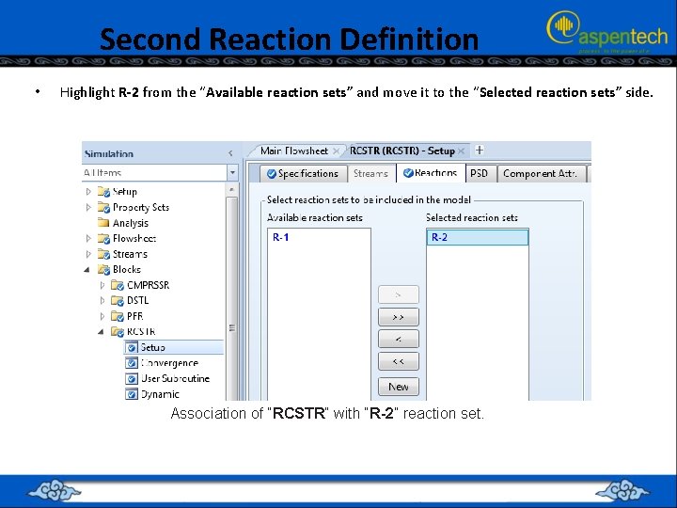Image resolution: width=677 pixels, height=508 pixels.
Task: Select the Convergence tree item
Action: point(169,363)
